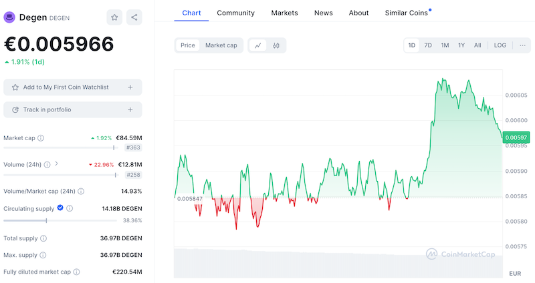Set chart range to 1D
This screenshot has height=283, width=535.
click(x=412, y=45)
